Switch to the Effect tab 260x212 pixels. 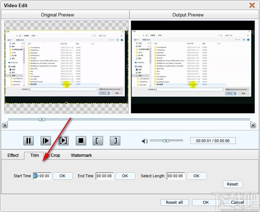pyautogui.click(x=13, y=155)
